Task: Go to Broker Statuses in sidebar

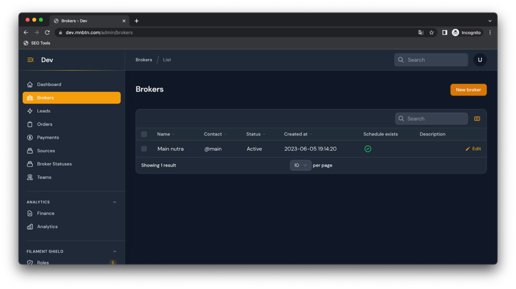Action: 54,164
